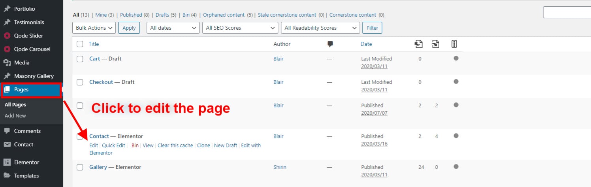Click the Testimonials pin icon

[7, 22]
